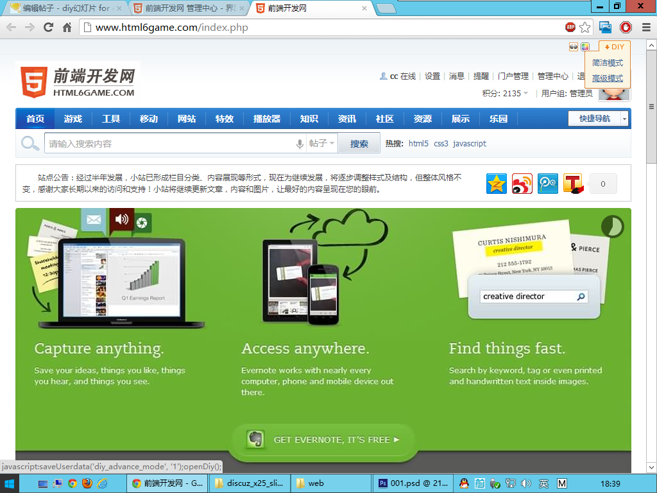Launch Internet Explorer from the quick launch

pos(102,483)
